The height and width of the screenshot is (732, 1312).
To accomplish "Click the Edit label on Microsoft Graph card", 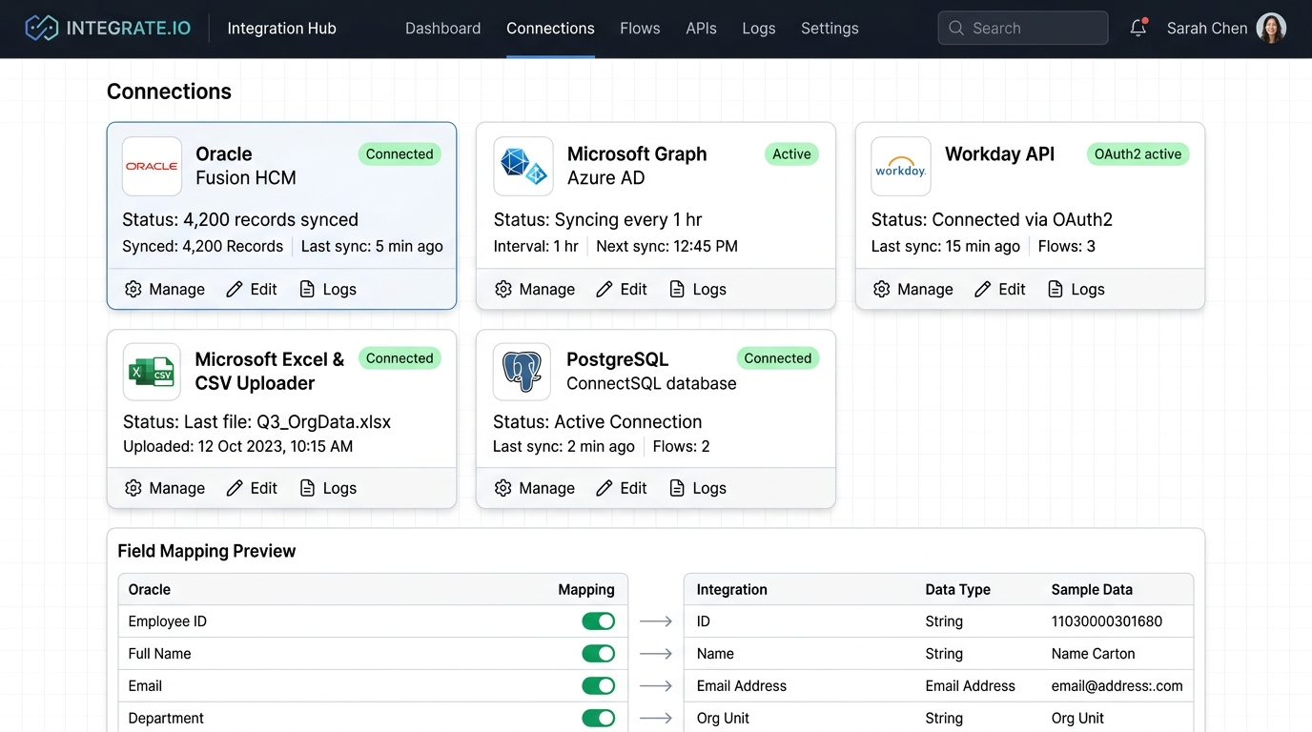I will 633,289.
